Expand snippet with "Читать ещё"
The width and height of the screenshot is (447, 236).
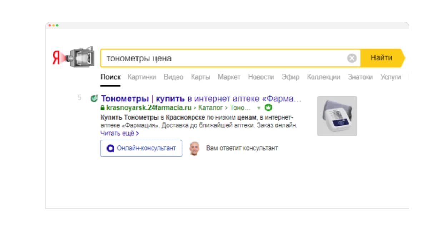tap(119, 133)
